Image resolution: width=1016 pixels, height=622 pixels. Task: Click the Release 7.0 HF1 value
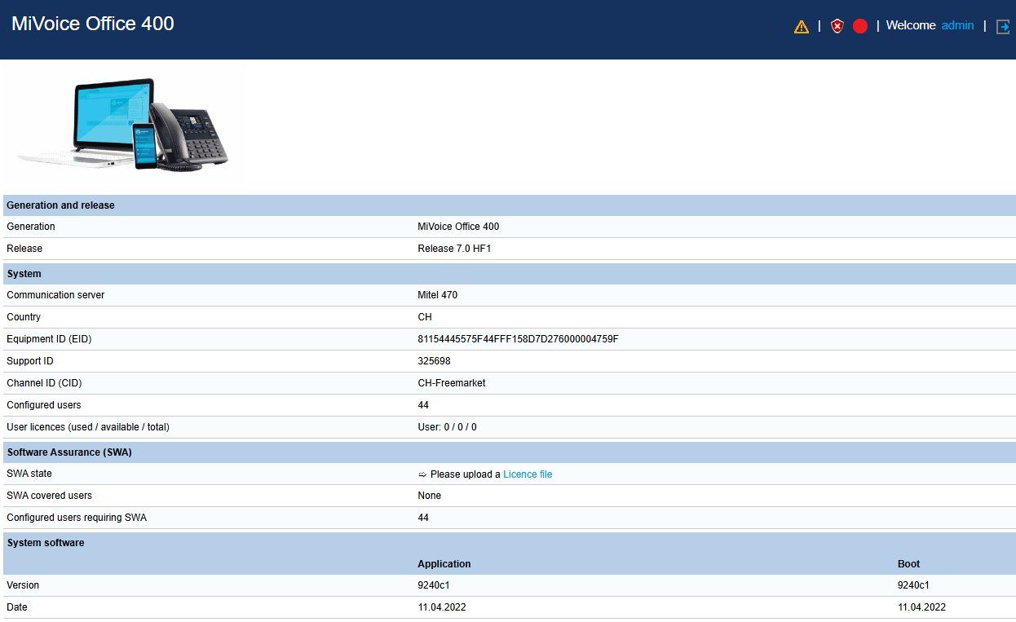pyautogui.click(x=454, y=249)
